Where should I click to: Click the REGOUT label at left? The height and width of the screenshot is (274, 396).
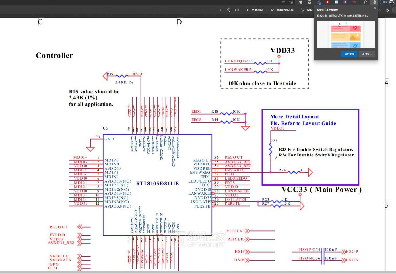tap(59, 227)
